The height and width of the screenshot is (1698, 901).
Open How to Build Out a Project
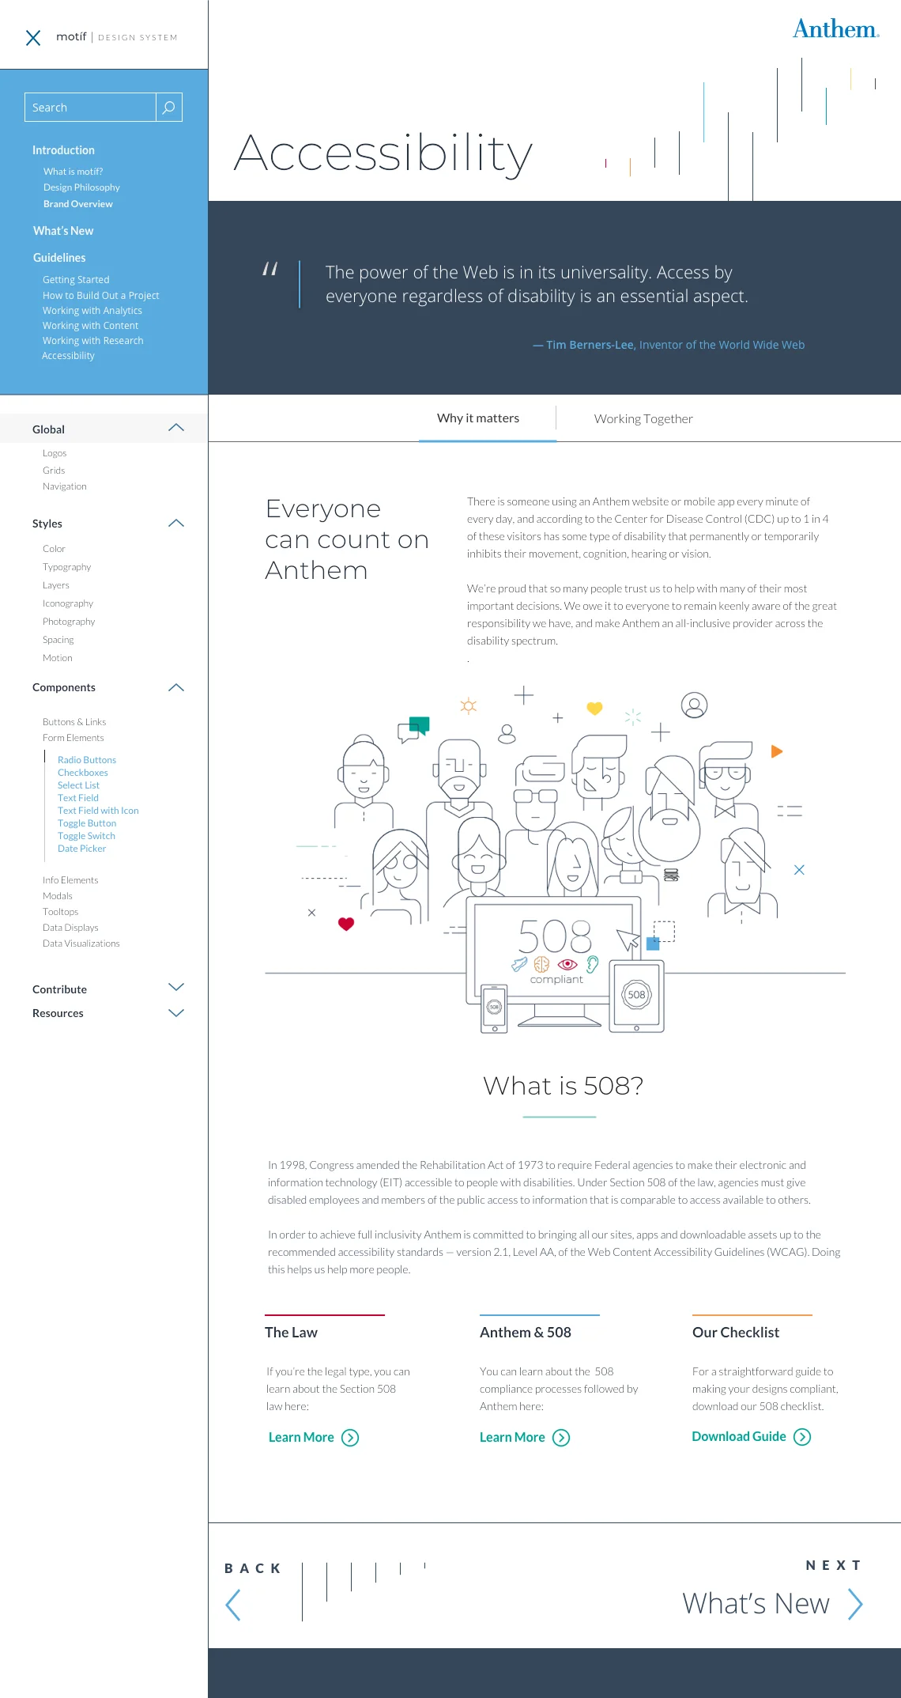pyautogui.click(x=100, y=296)
